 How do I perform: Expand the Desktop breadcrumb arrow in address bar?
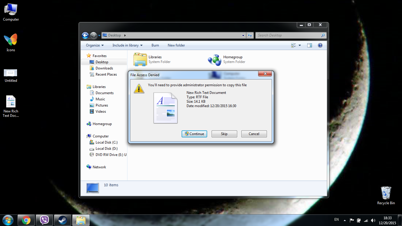[125, 35]
